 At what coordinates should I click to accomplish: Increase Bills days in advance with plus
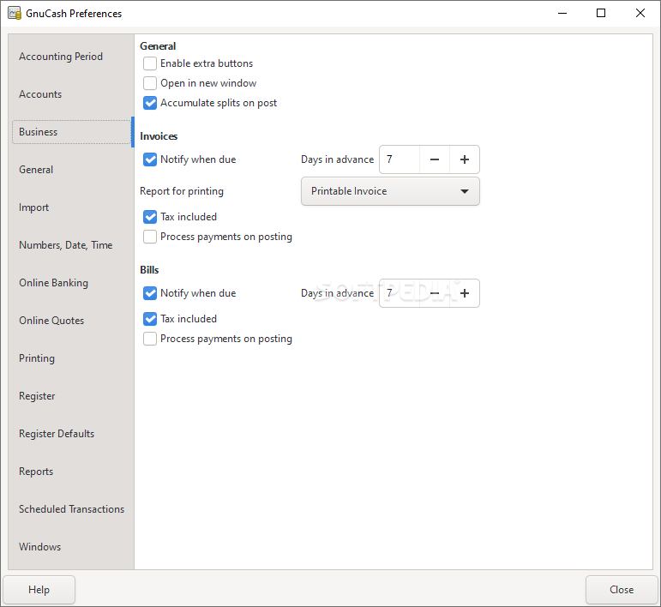(465, 293)
